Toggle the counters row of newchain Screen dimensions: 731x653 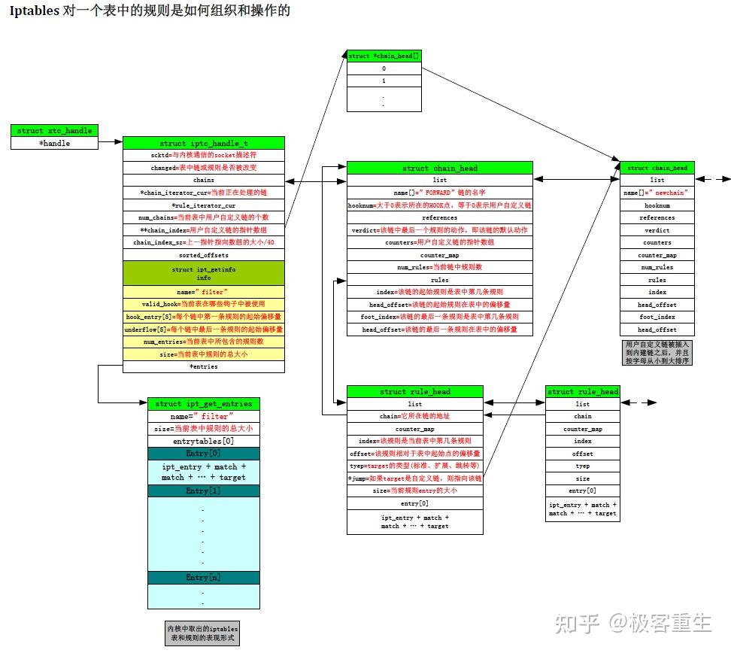[x=659, y=242]
